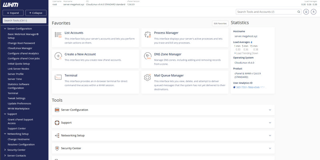Open Tweak Settings
320x160 pixels.
click(x=16, y=98)
